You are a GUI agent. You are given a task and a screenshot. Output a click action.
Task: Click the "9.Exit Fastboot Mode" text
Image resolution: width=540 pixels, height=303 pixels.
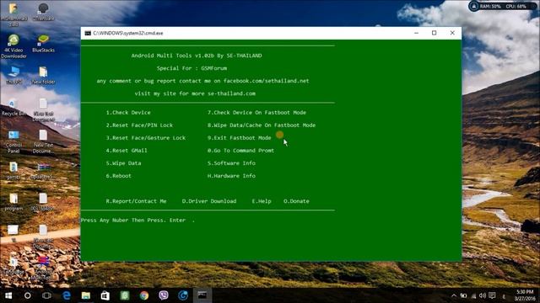[239, 138]
